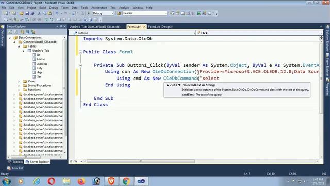
Task: Open the File menu
Action: tap(4, 8)
